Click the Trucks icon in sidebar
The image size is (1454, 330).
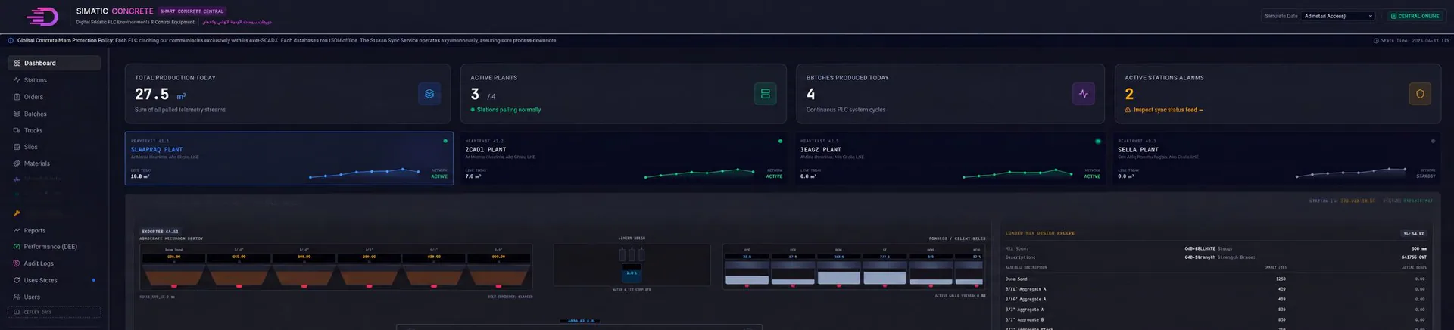coord(17,130)
